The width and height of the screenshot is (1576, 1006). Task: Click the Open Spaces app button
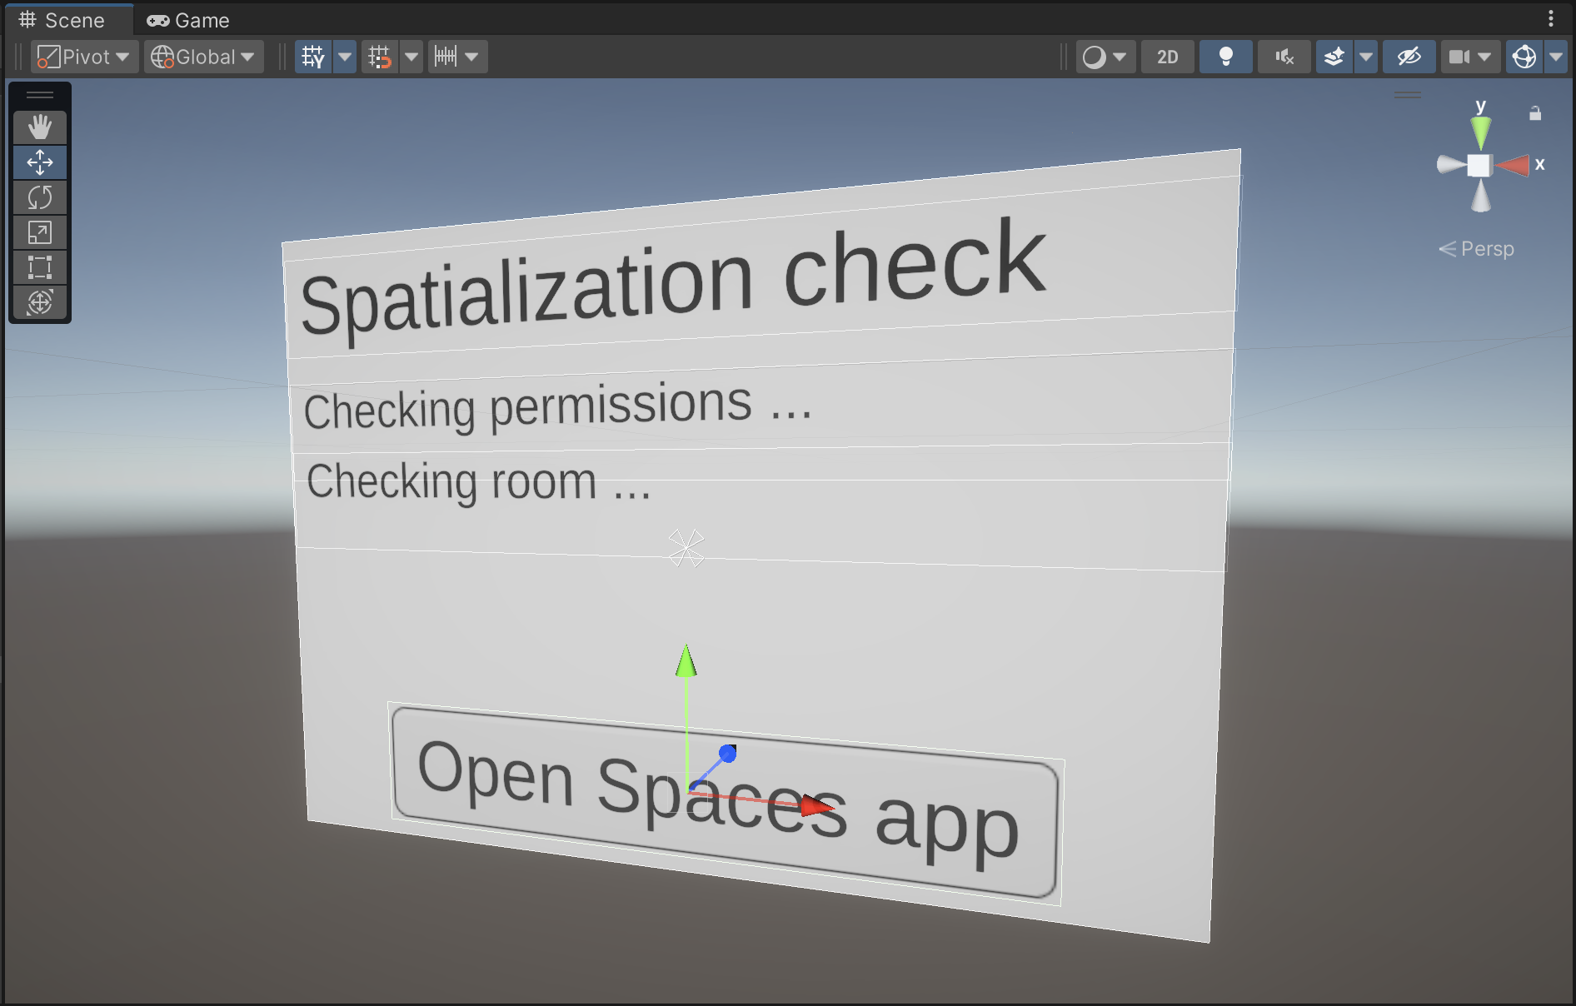pos(725,803)
